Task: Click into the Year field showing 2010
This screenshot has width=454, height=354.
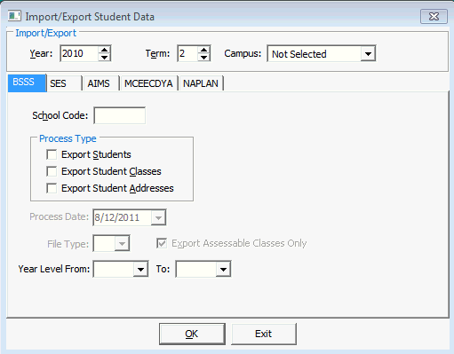Action: click(79, 53)
